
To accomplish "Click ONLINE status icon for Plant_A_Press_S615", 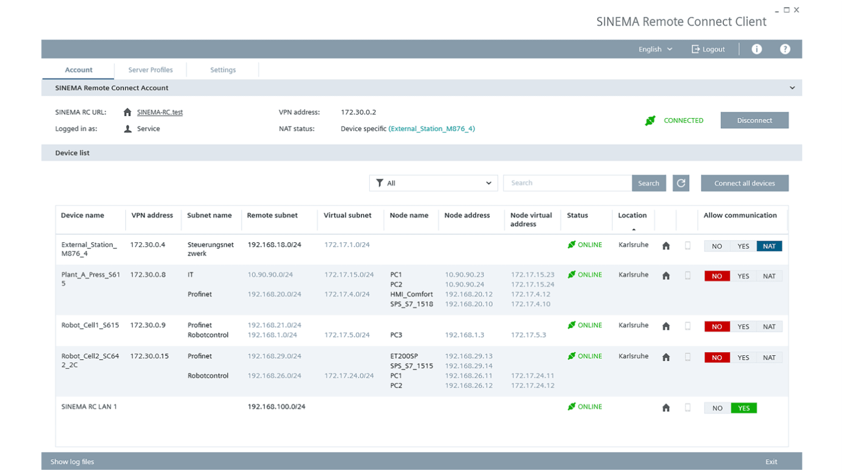I will click(572, 274).
